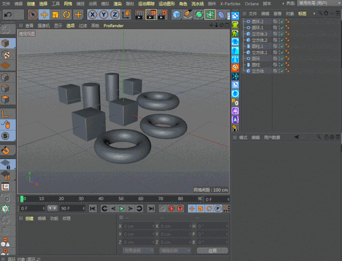
Task: Activate the Move tool
Action: click(x=44, y=15)
